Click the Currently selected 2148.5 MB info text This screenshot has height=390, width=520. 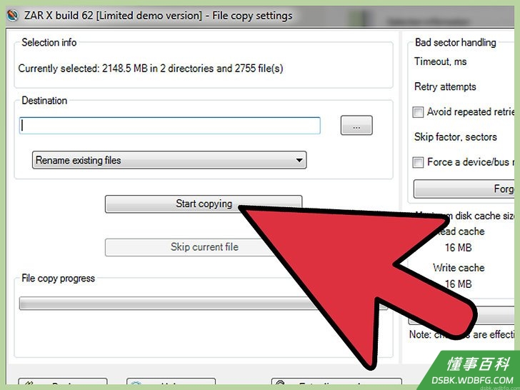(151, 69)
